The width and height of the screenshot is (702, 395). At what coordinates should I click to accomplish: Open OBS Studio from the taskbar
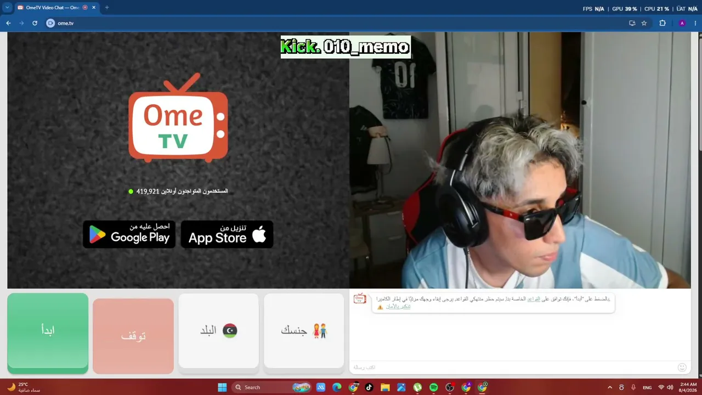tap(450, 387)
